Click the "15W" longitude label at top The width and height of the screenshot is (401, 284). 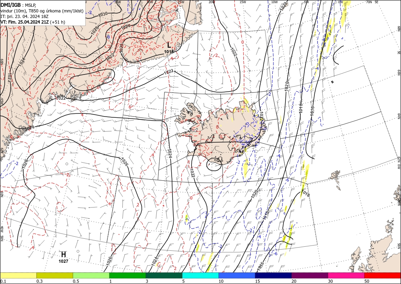point(243,2)
